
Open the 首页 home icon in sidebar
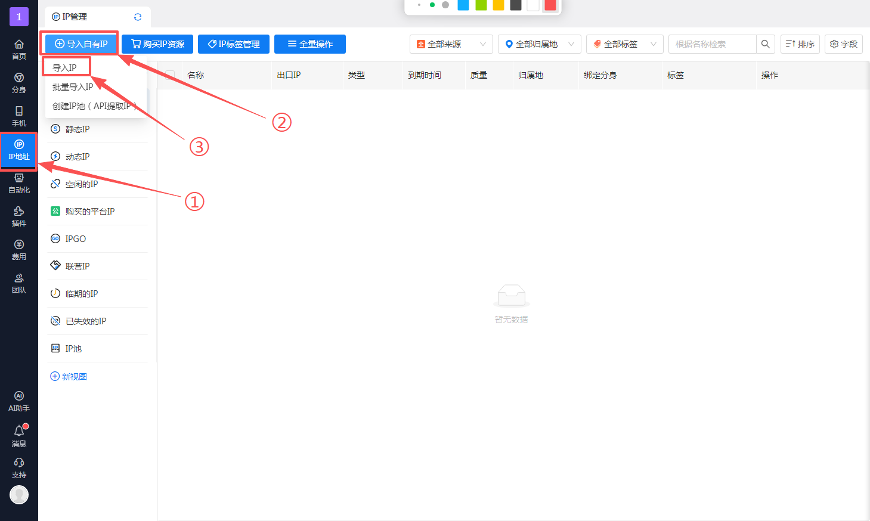click(x=19, y=49)
